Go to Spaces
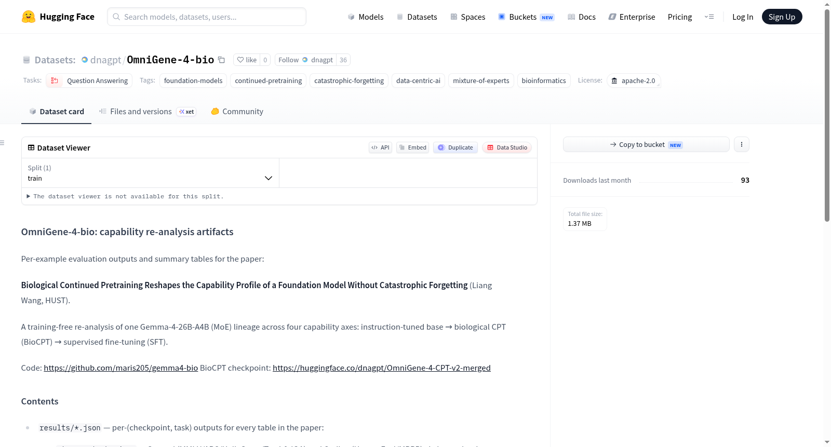The height and width of the screenshot is (447, 831). 468,17
